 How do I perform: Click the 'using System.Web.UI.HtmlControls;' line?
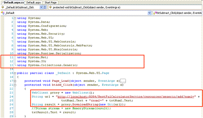pos(47,49)
